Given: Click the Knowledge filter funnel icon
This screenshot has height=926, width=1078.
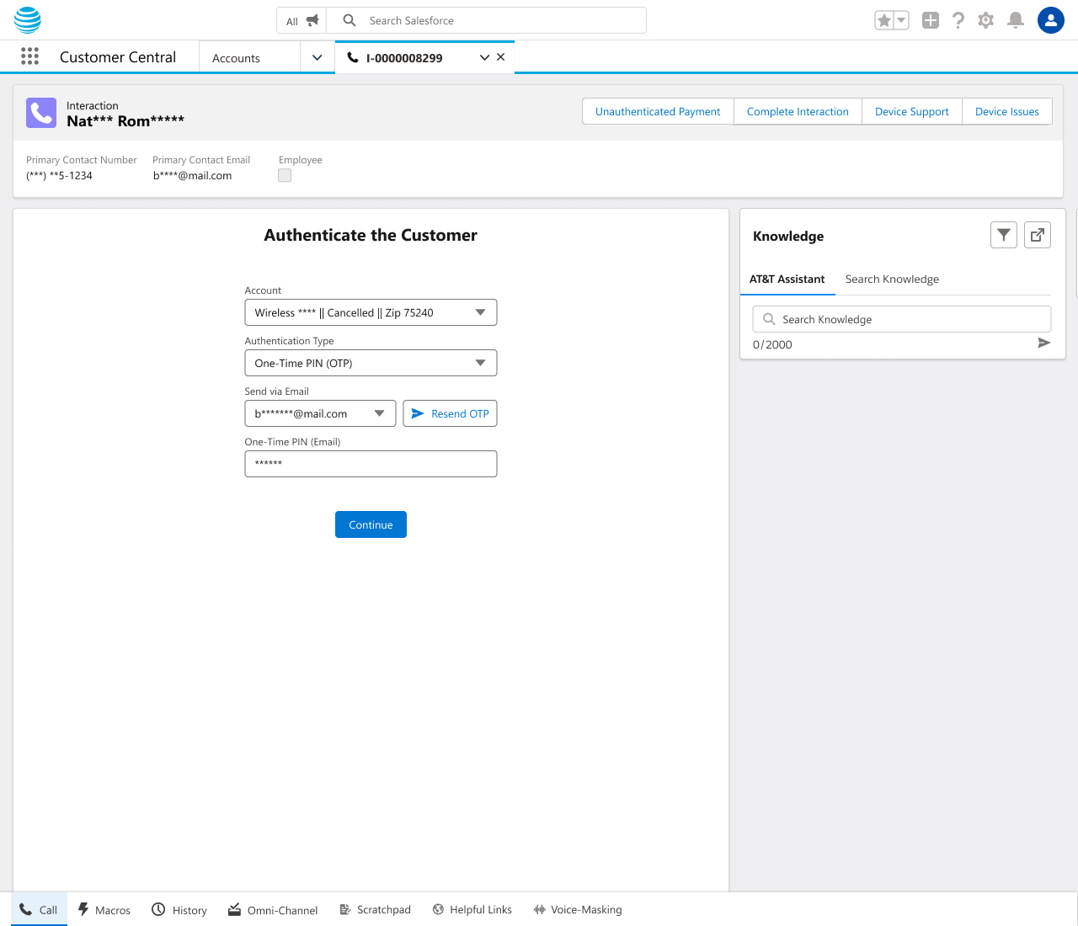Looking at the screenshot, I should point(1004,236).
